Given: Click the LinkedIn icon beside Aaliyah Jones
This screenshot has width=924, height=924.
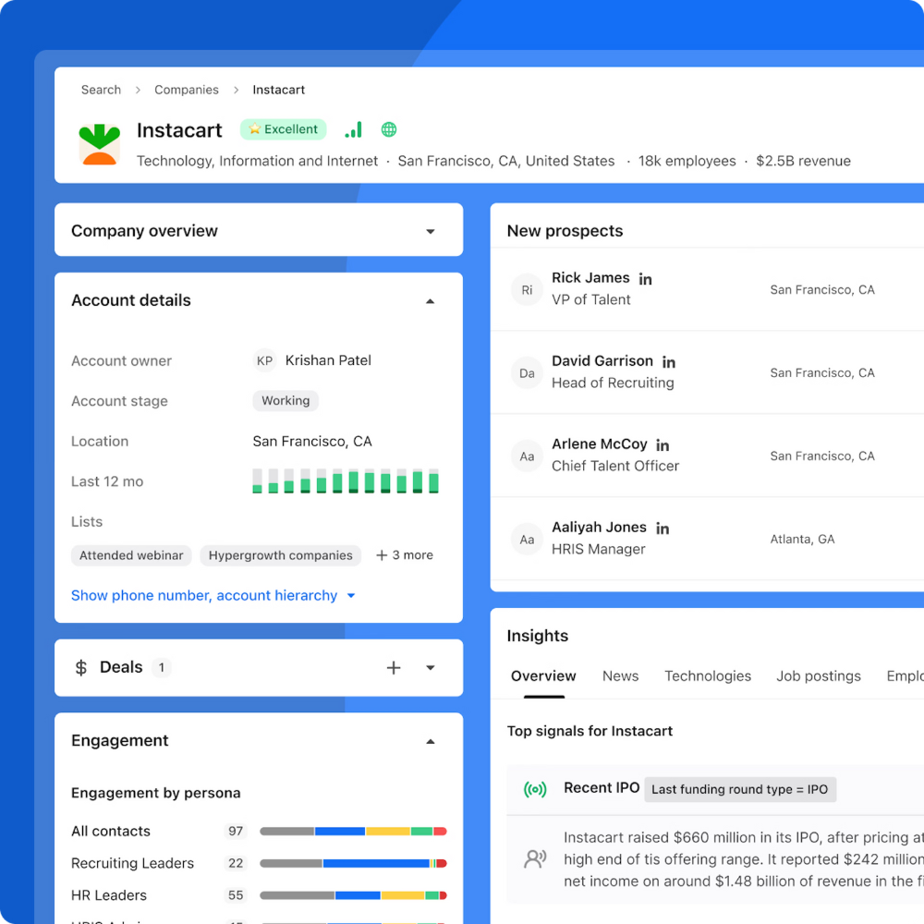Looking at the screenshot, I should pos(663,527).
